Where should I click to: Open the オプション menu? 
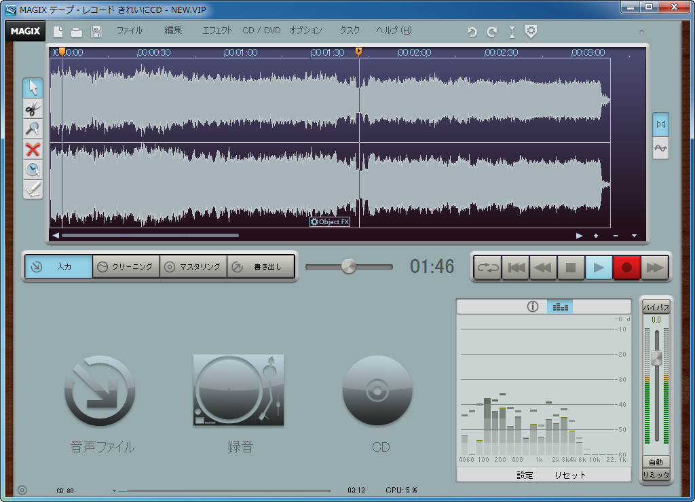[305, 30]
